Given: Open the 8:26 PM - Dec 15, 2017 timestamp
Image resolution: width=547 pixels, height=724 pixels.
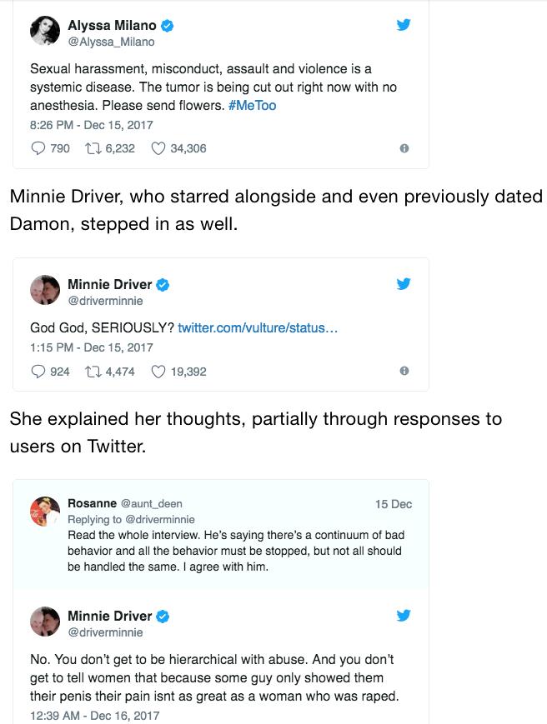Looking at the screenshot, I should [92, 125].
